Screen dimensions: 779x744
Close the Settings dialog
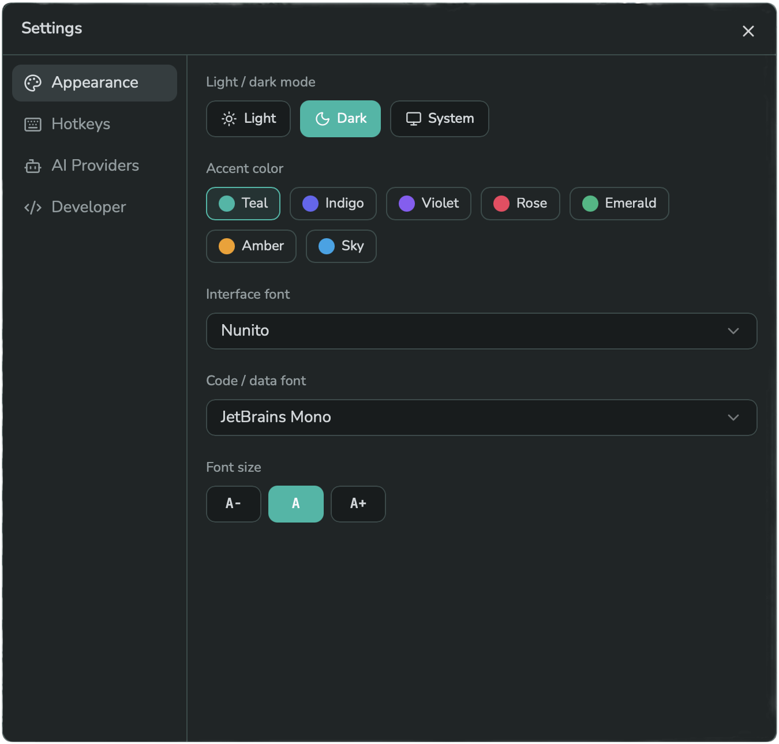pos(748,31)
